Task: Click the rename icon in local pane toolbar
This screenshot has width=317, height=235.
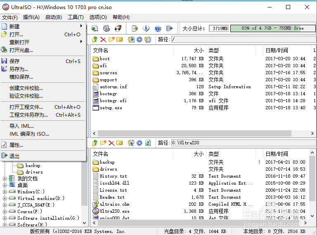Action: [x=119, y=143]
